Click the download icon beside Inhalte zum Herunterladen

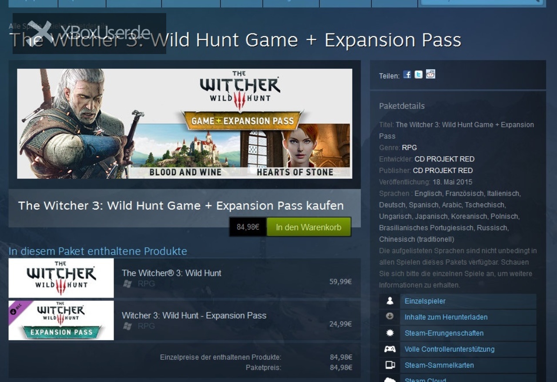[390, 317]
